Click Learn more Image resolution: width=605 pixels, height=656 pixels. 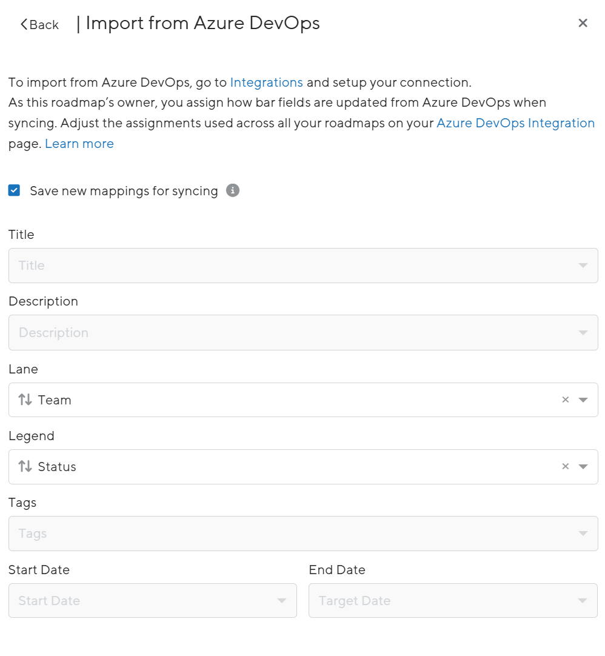79,144
